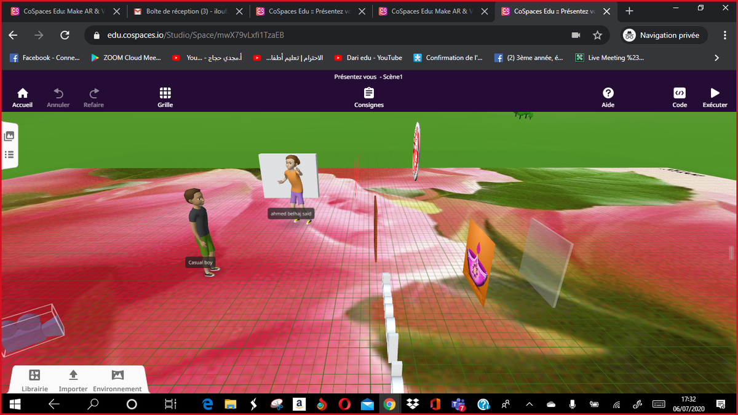Open a new browser tab

[x=629, y=11]
